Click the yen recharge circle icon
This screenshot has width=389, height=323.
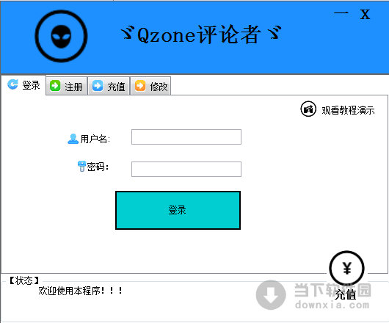346,268
